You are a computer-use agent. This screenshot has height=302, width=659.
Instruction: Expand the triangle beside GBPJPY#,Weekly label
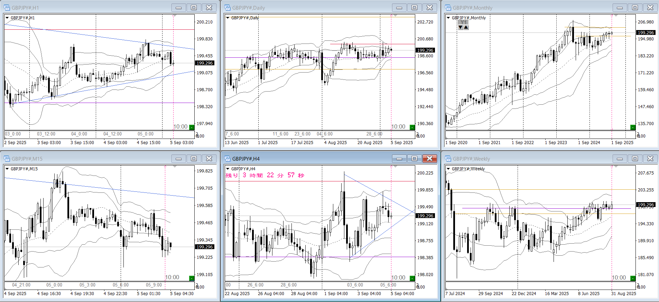(448, 169)
